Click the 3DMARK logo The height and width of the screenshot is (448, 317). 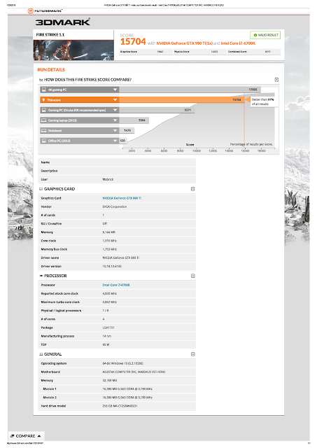click(63, 22)
